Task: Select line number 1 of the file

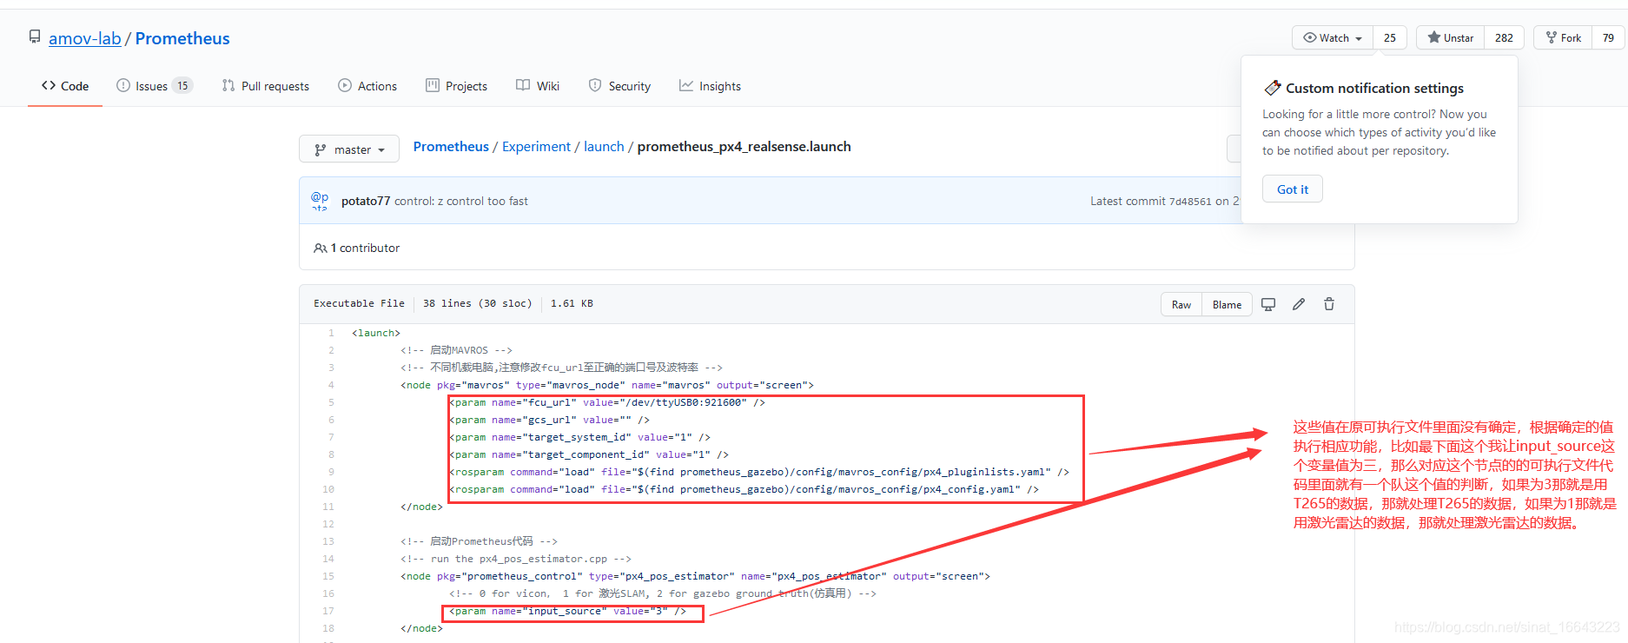Action: coord(331,333)
